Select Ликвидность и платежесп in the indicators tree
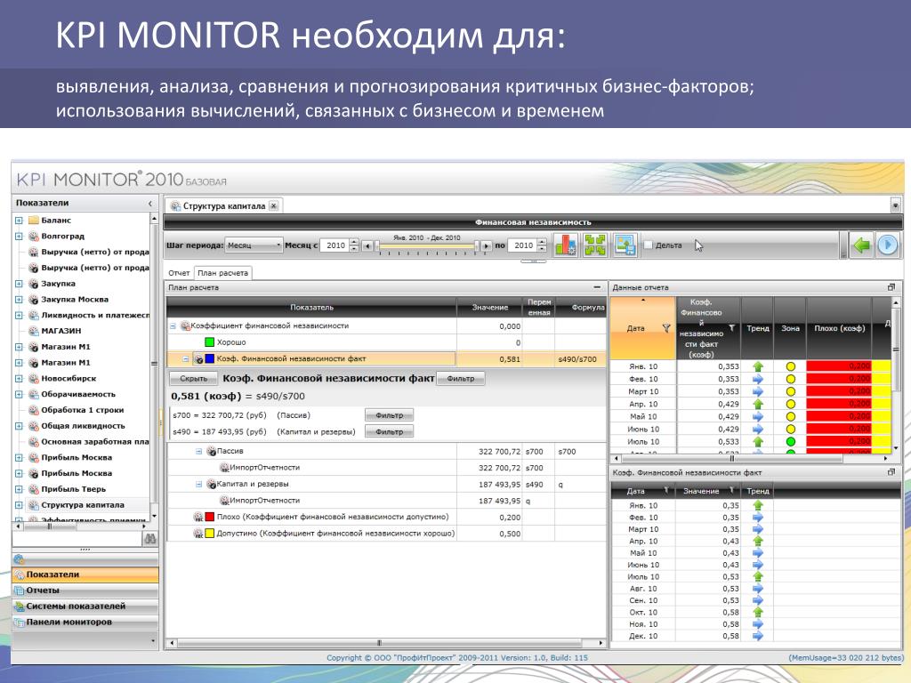The image size is (911, 683). pyautogui.click(x=95, y=316)
